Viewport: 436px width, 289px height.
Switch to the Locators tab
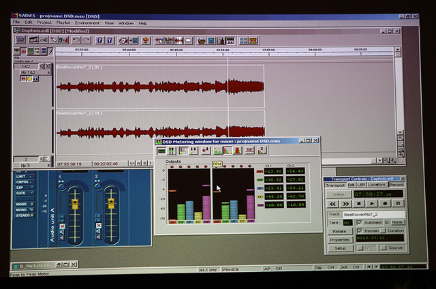tap(377, 185)
